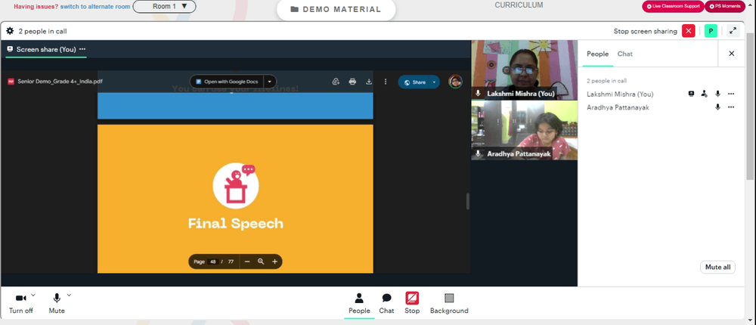The height and width of the screenshot is (325, 756).
Task: Click the PDF magnifier zoom icon
Action: 261,262
